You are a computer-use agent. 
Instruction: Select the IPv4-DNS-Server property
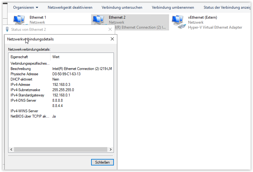click(23, 100)
